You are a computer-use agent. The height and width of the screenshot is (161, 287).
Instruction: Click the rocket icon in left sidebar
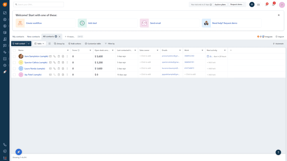point(5,72)
